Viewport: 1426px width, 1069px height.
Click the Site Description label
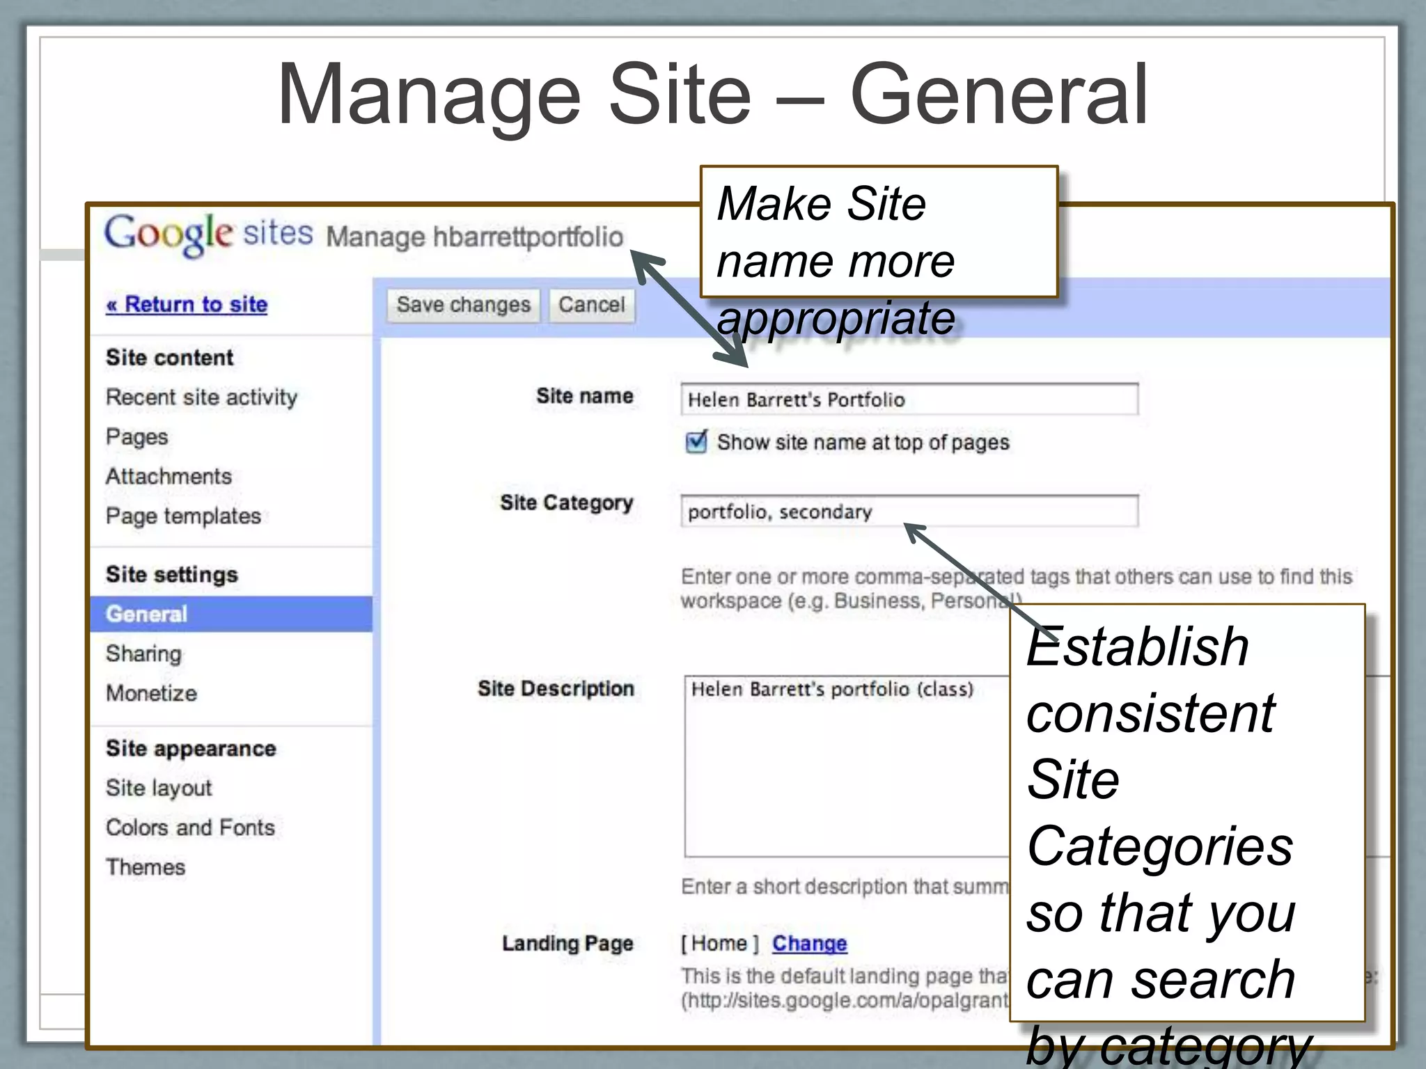(x=556, y=689)
